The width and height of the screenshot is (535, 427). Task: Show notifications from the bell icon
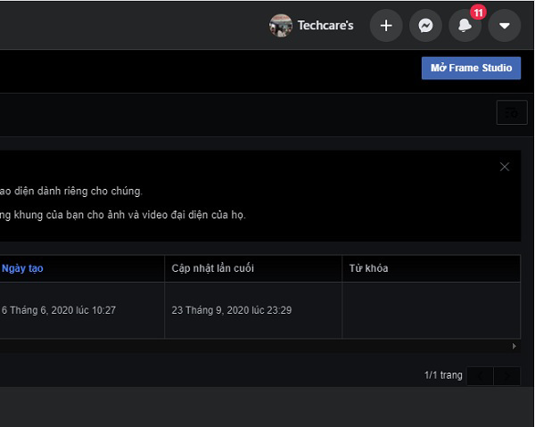[465, 26]
